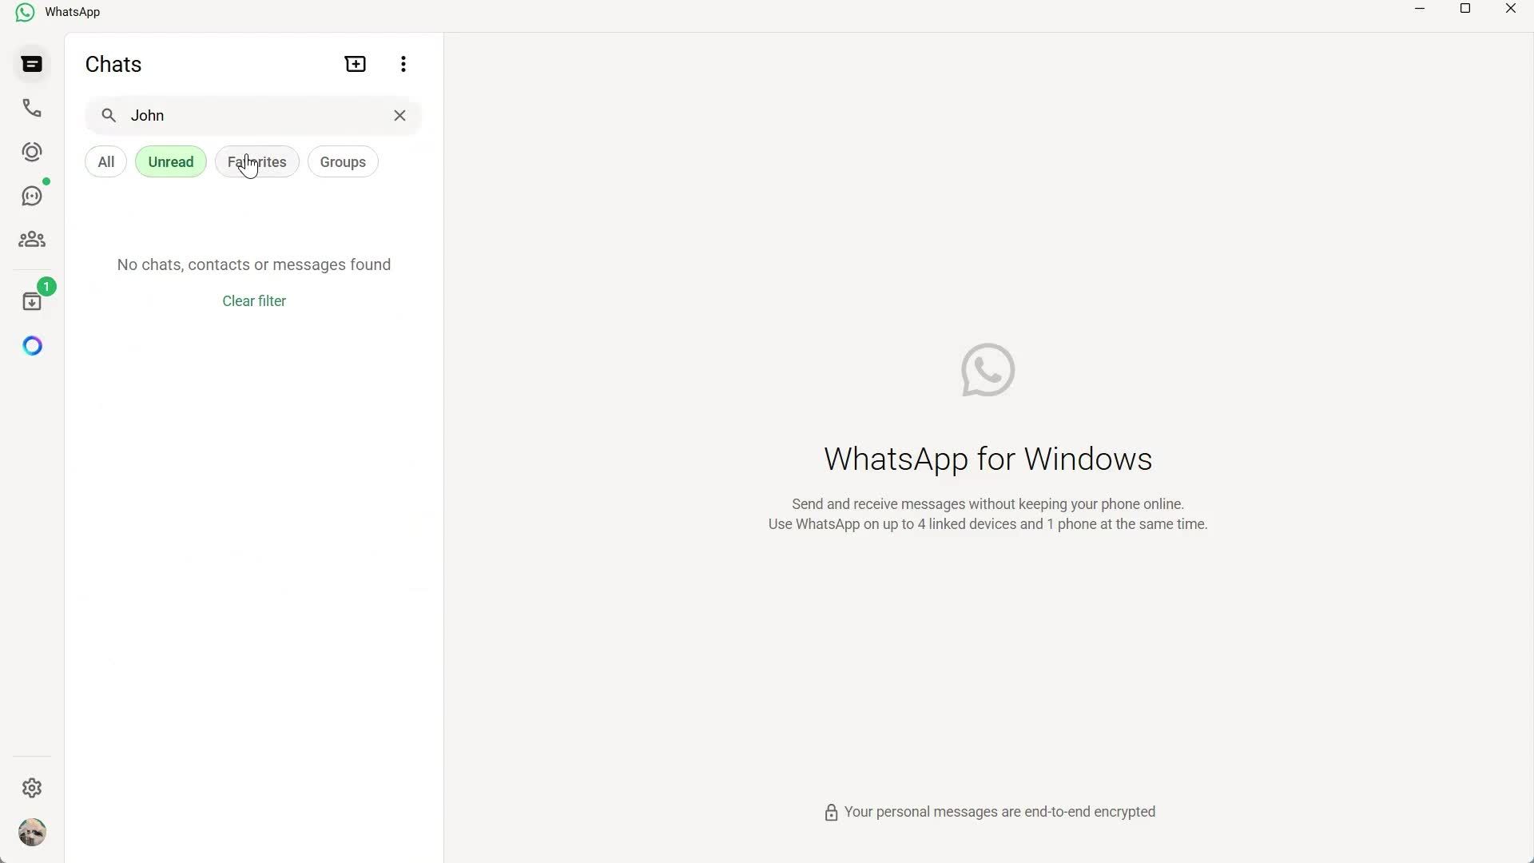Open your profile picture
This screenshot has height=863, width=1534.
pos(32,833)
